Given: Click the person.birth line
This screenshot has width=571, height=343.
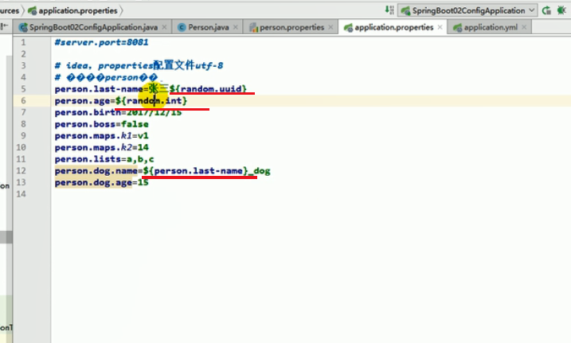Looking at the screenshot, I should pos(118,112).
